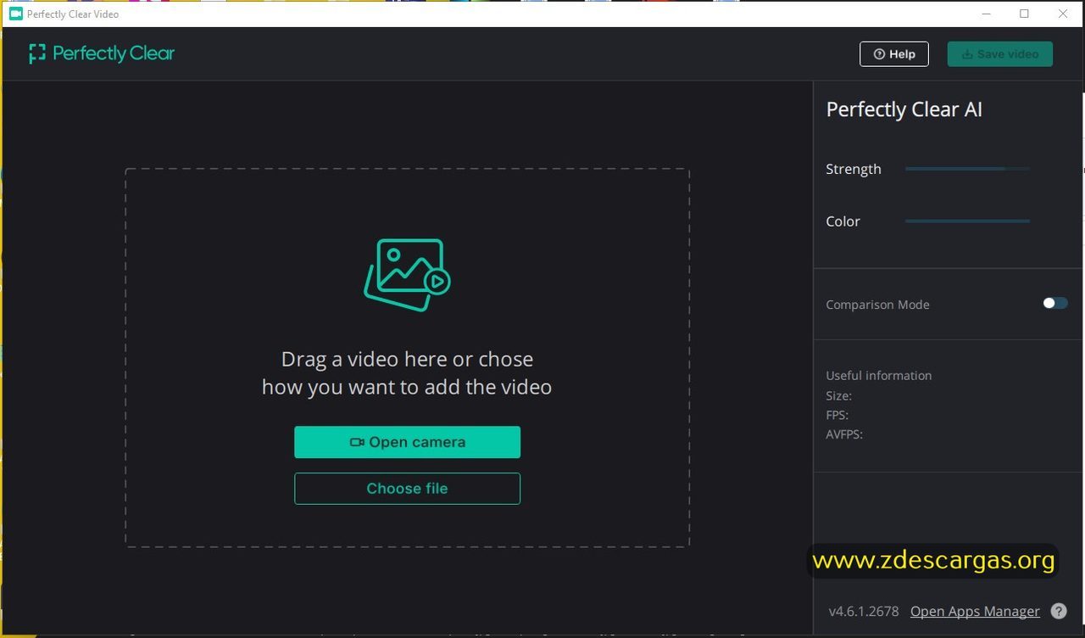Click the version number v4.6.1.2678
1085x638 pixels.
864,611
